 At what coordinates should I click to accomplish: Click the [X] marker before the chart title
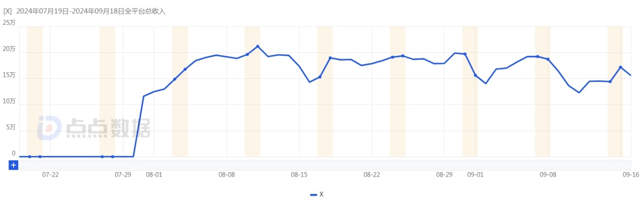pos(8,11)
